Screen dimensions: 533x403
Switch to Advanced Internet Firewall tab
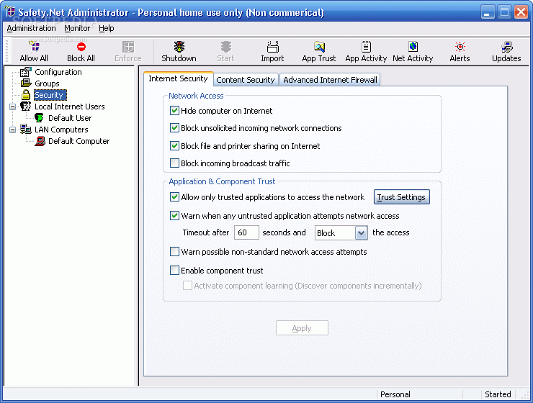coord(330,80)
